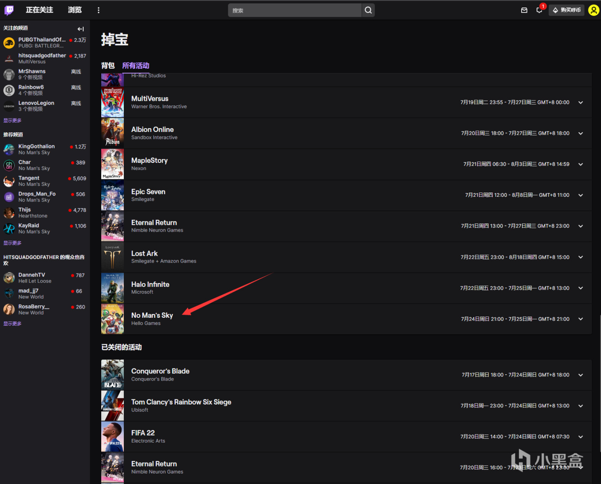The image size is (601, 484).
Task: Click the MultiVersus game cover
Action: pyautogui.click(x=113, y=102)
